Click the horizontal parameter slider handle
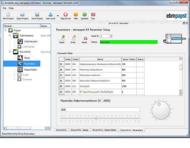The image size is (190, 148). [x=96, y=118]
